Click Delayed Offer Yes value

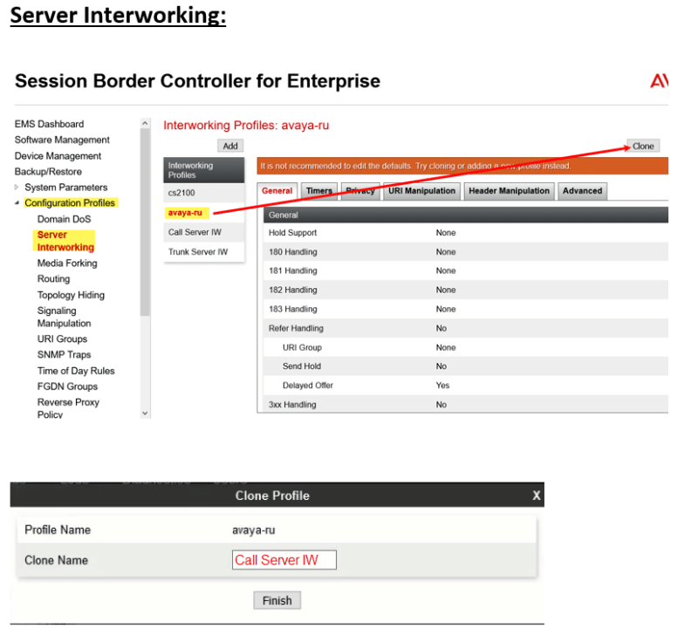pyautogui.click(x=442, y=385)
